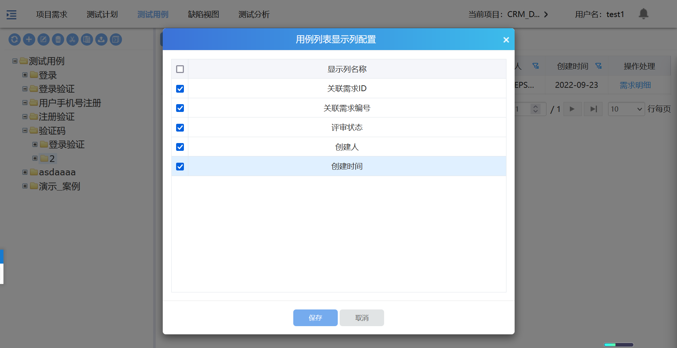Click the edit pencil icon in tree toolbar
The image size is (677, 348).
[43, 39]
